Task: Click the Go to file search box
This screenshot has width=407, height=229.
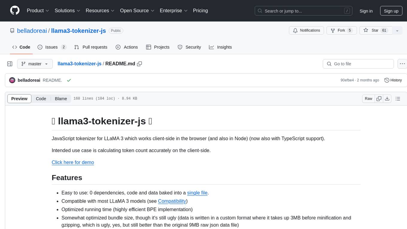Action: [358, 64]
